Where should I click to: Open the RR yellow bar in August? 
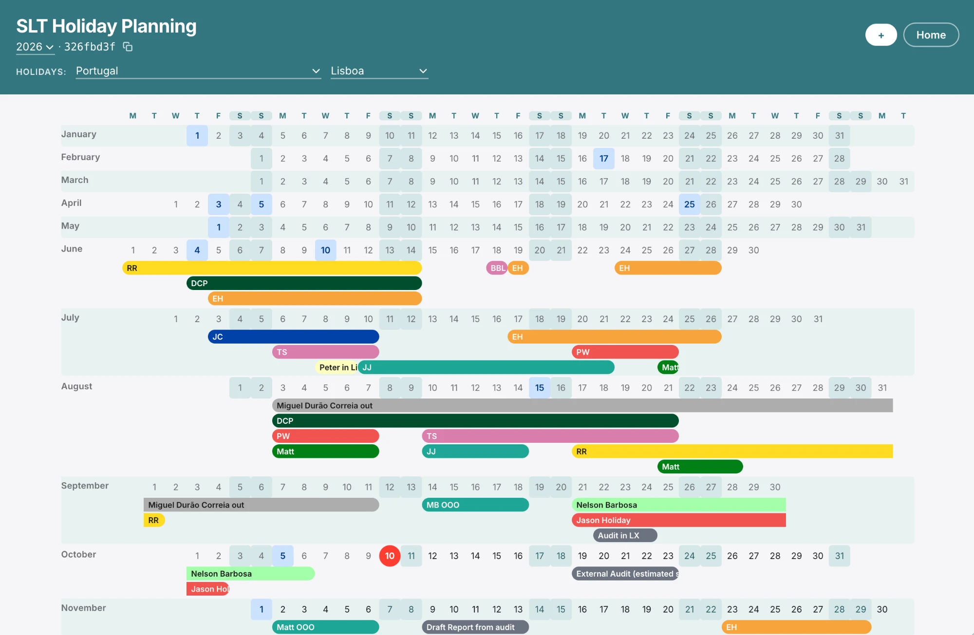coord(732,452)
